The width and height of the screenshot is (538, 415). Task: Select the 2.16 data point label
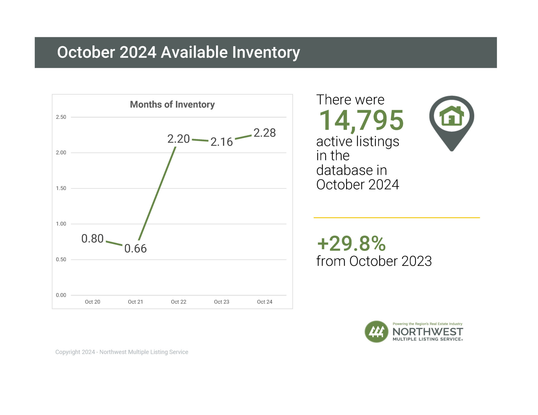(221, 142)
